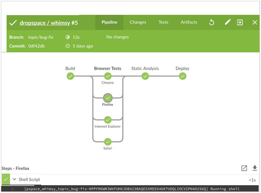261x193 pixels.
Task: Click the green Shell Script status checkmark
Action: [6, 179]
